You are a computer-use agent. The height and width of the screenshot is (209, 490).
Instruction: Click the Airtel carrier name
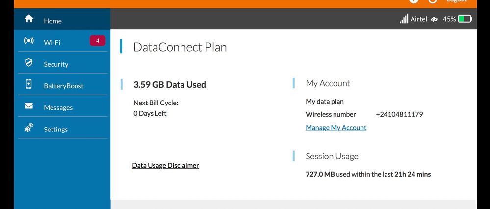[x=419, y=19]
